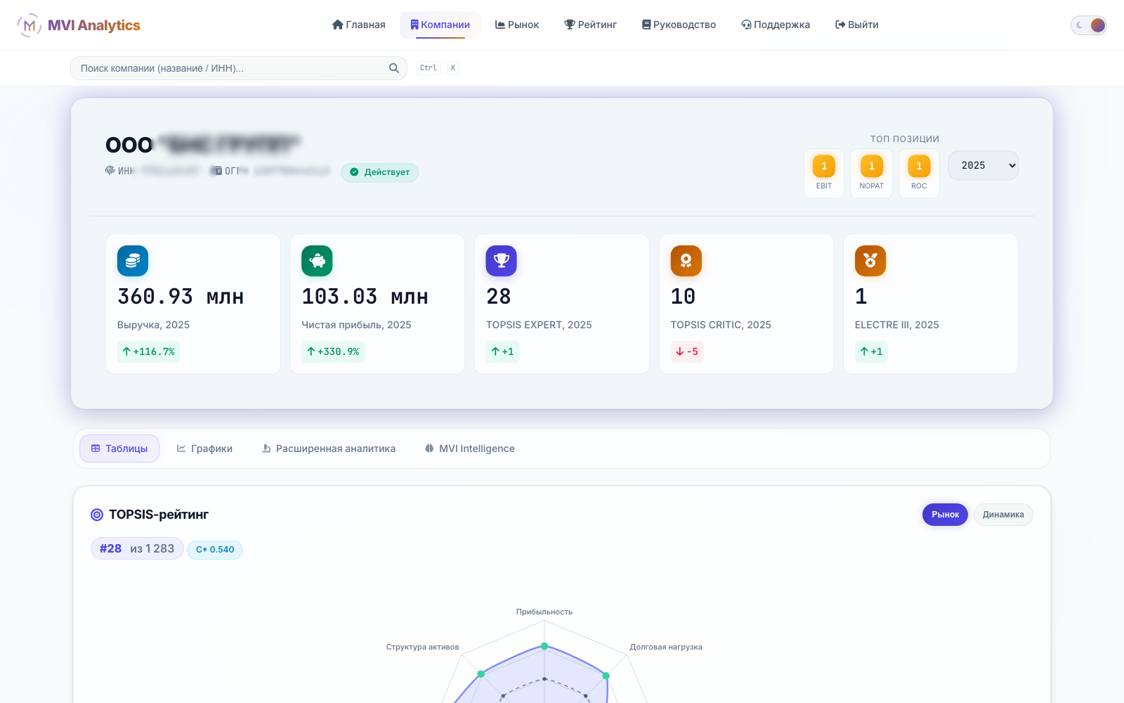Image resolution: width=1124 pixels, height=703 pixels.
Task: Click the orange award TOPSIS CRITIC icon
Action: pos(686,261)
